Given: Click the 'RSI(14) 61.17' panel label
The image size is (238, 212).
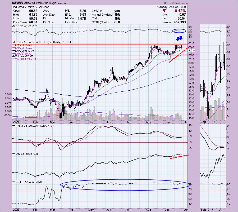Looking at the screenshot, I should point(26,26).
